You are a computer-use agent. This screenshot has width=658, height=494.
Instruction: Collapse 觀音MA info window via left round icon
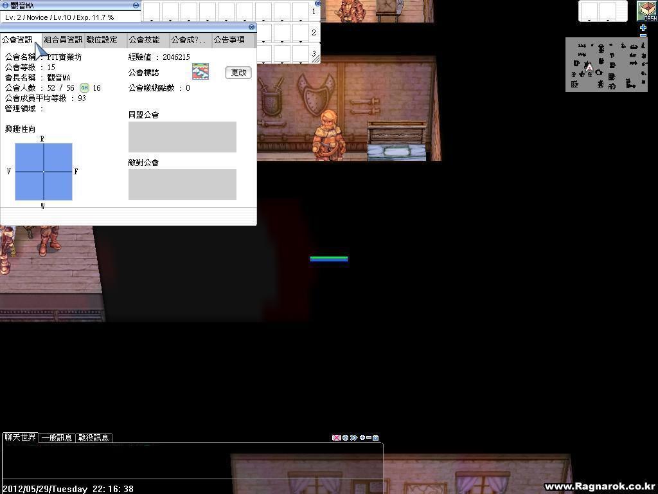click(5, 5)
